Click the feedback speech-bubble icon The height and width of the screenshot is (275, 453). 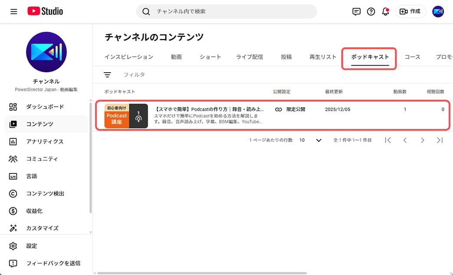click(356, 12)
